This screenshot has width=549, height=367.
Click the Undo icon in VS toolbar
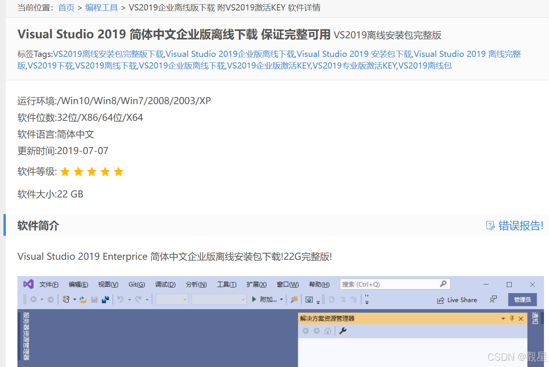(x=121, y=299)
